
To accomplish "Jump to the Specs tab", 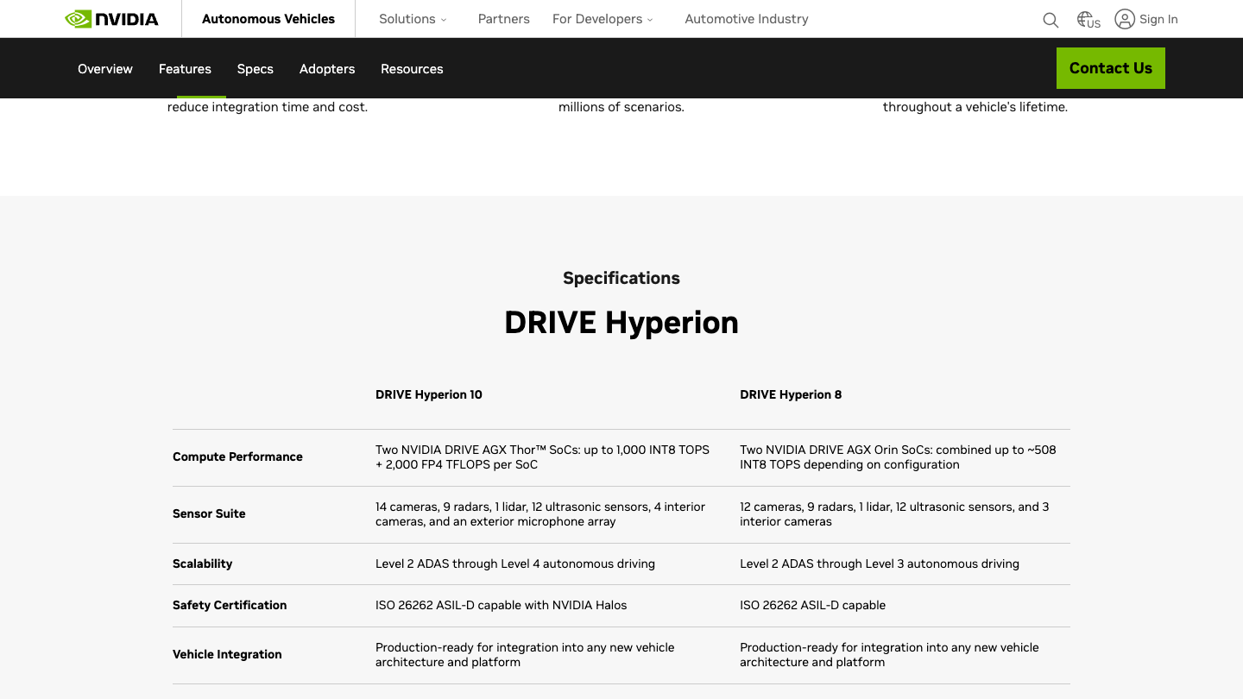I will point(256,69).
